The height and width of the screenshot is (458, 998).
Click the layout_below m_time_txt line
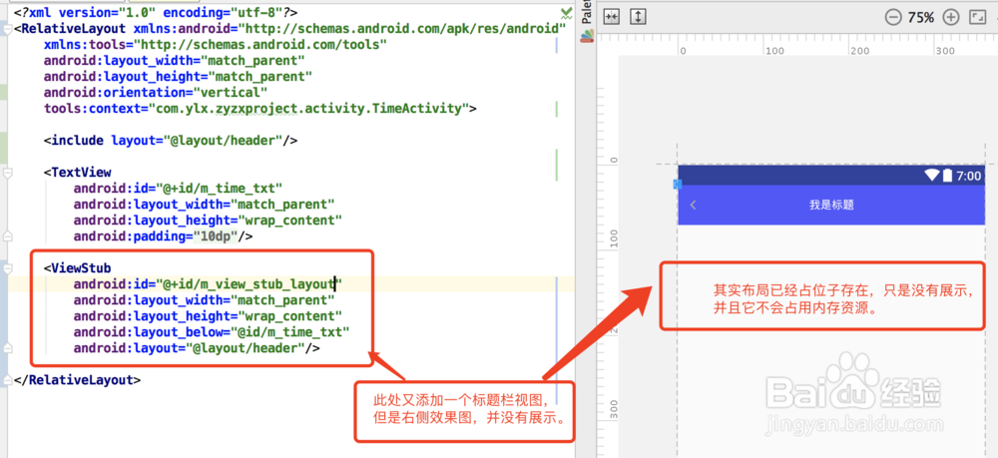[x=212, y=332]
